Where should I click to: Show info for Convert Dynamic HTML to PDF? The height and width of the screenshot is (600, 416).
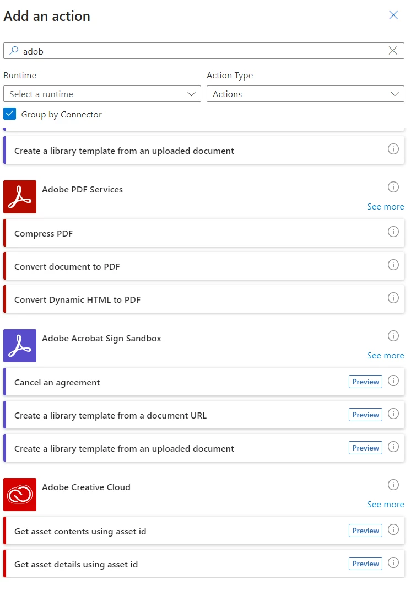pos(393,298)
